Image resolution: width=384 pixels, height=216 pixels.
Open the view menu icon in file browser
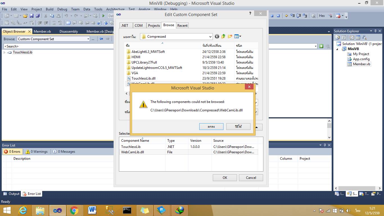pos(238,36)
